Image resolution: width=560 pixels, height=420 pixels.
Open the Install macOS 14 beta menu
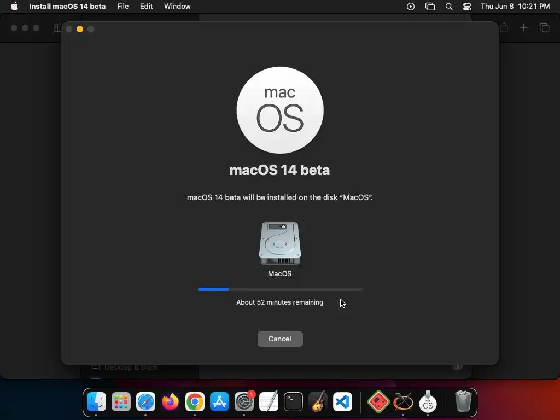(x=67, y=7)
